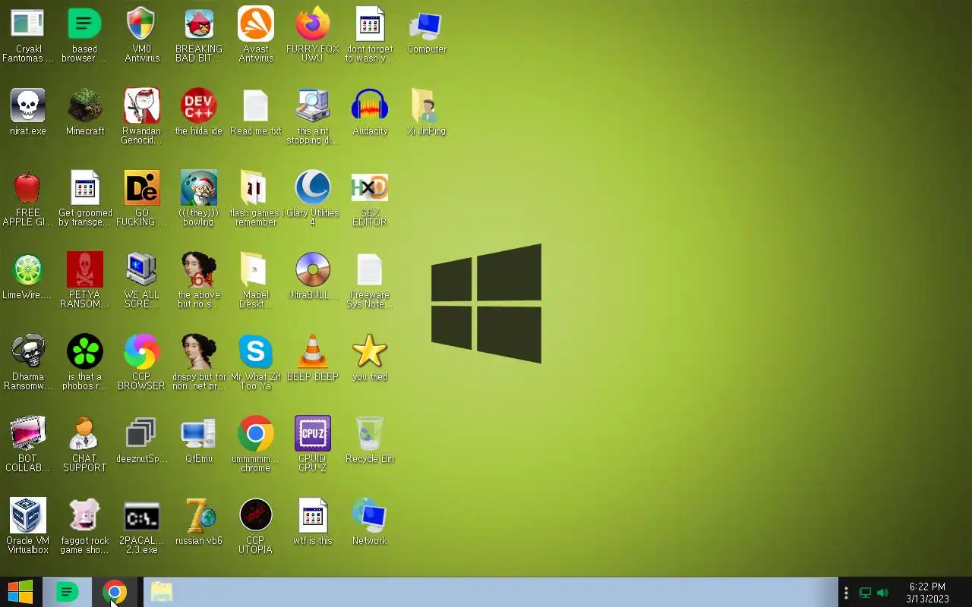
Task: Click the Freeware Sys Note... text file
Action: pos(370,270)
